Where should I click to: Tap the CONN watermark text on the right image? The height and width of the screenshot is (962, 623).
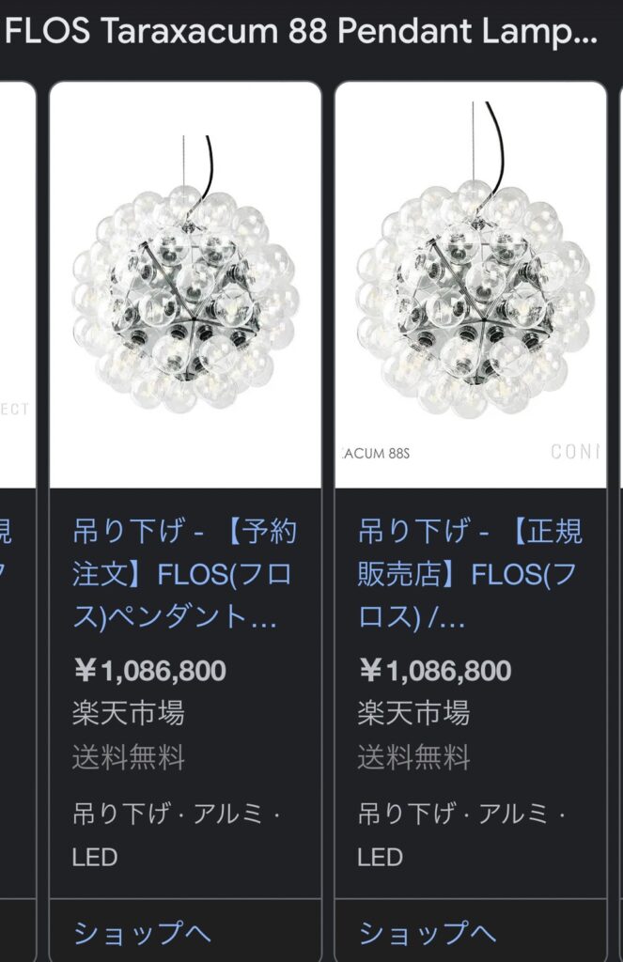[574, 452]
